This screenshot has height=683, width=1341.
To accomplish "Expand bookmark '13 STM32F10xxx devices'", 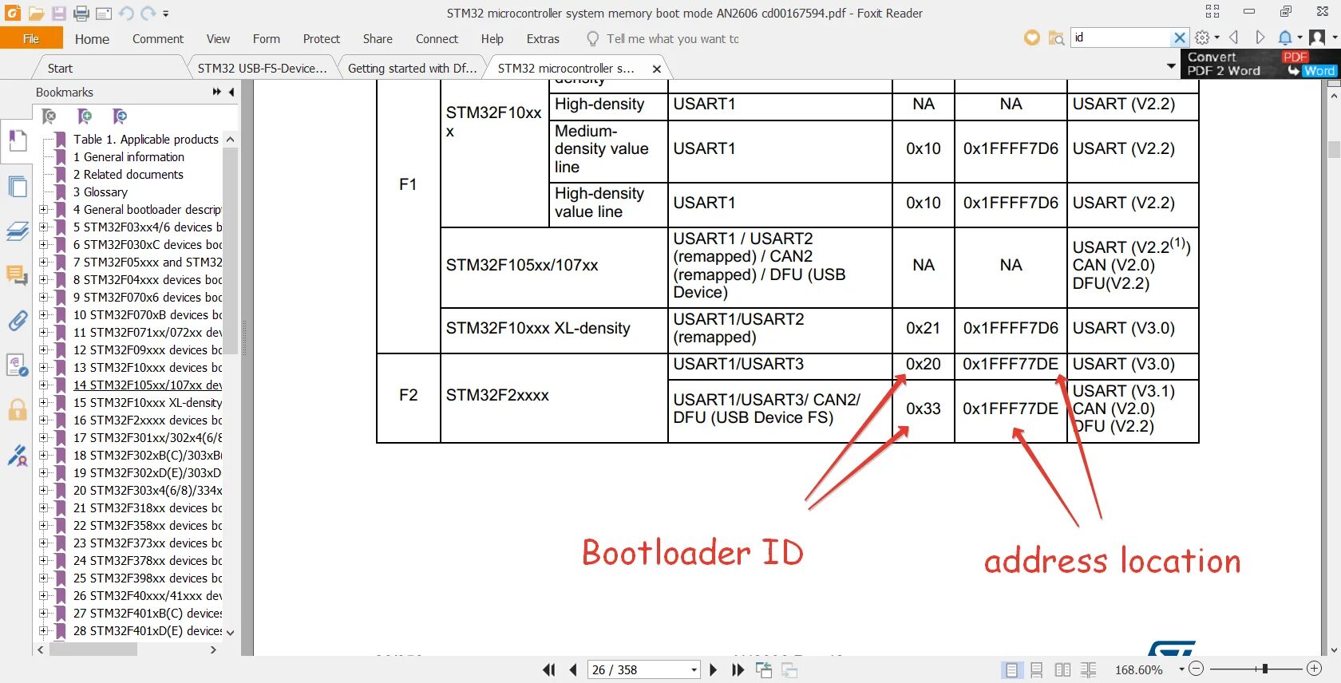I will pyautogui.click(x=43, y=368).
